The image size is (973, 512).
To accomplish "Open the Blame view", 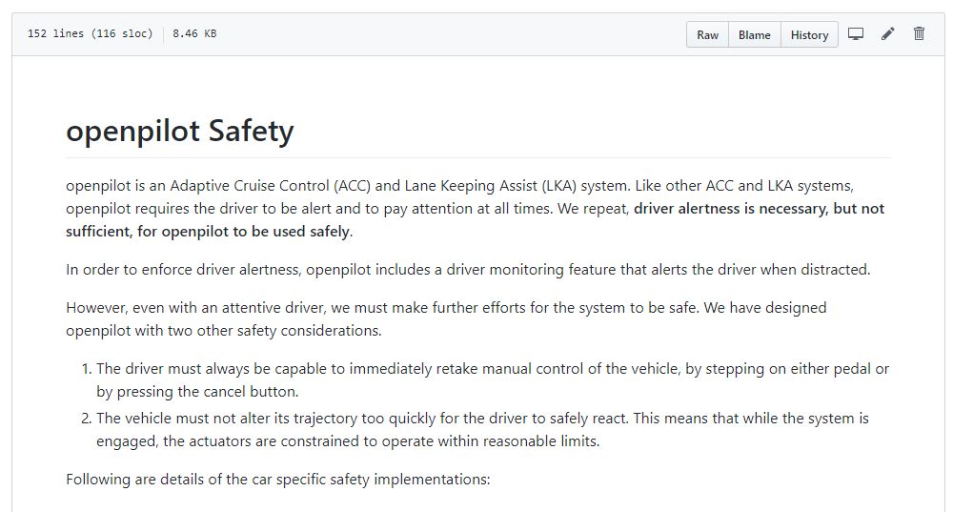I will point(754,34).
